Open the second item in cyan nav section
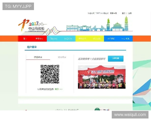 point(68,39)
